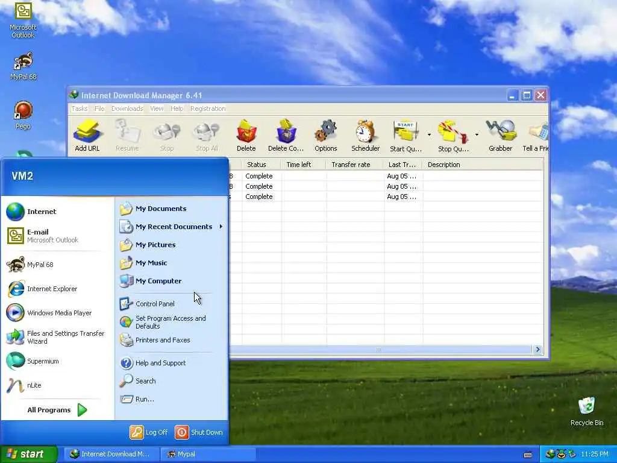Click the Shut Down button
The height and width of the screenshot is (463, 617).
click(x=199, y=432)
